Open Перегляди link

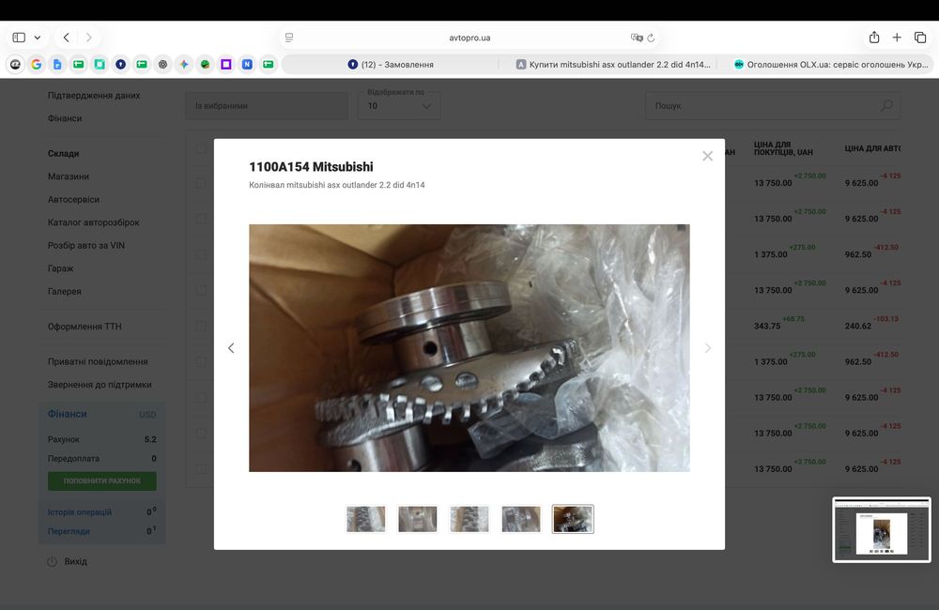[x=69, y=531]
